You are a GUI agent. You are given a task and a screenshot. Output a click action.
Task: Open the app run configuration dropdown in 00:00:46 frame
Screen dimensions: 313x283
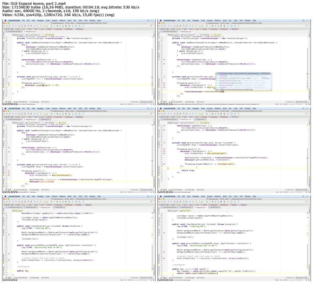(46, 26)
